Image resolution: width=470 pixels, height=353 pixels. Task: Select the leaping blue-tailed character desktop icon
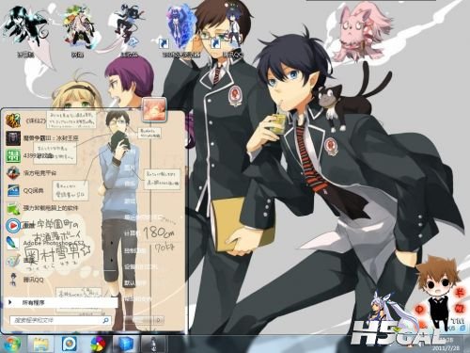tap(129, 31)
